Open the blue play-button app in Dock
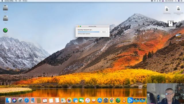This screenshot has height=104, width=184. pyautogui.click(x=130, y=100)
